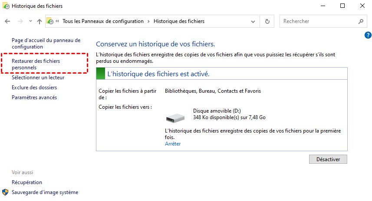Click the green status indicator block
Screen dimensions: 372x201
101,74
